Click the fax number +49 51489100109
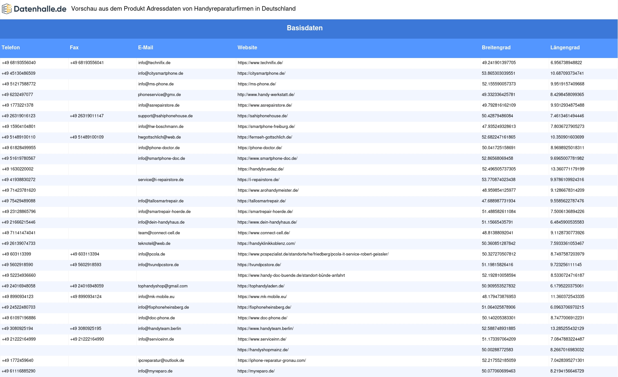Screen dimensions: 618x377 coord(87,137)
